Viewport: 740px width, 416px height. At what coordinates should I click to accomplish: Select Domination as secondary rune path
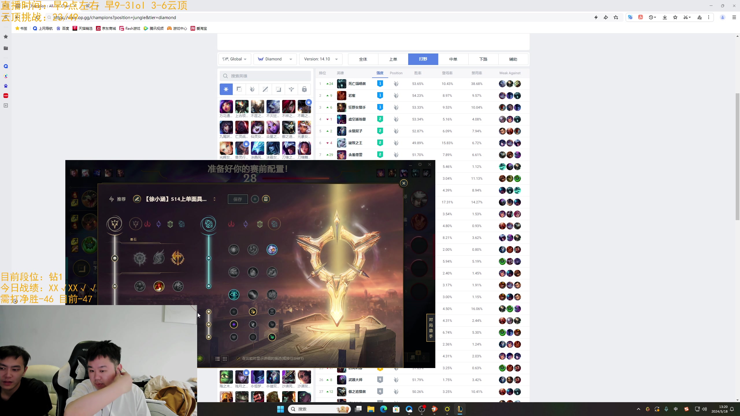[231, 224]
